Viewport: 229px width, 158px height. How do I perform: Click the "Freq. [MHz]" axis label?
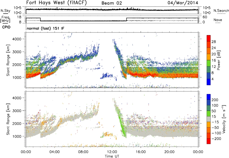point(5,19)
